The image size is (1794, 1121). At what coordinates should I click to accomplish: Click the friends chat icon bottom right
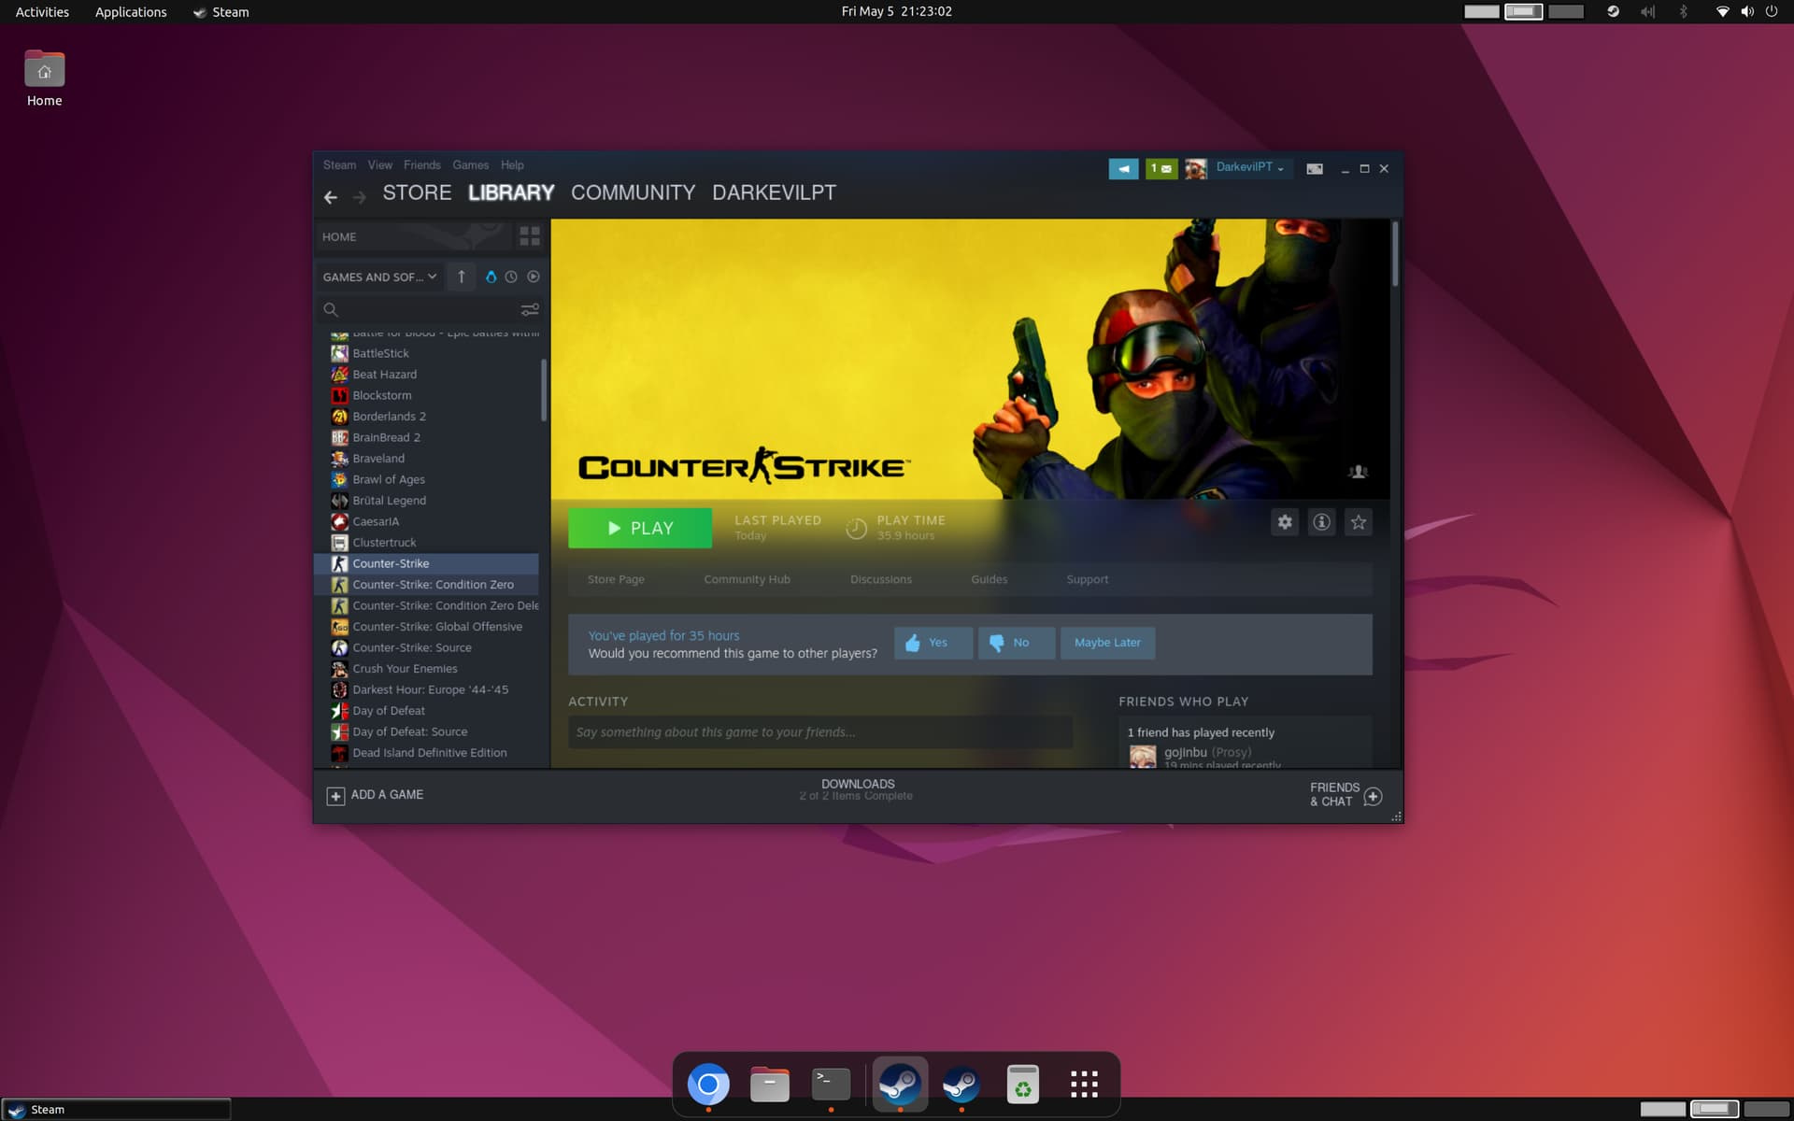pyautogui.click(x=1374, y=793)
